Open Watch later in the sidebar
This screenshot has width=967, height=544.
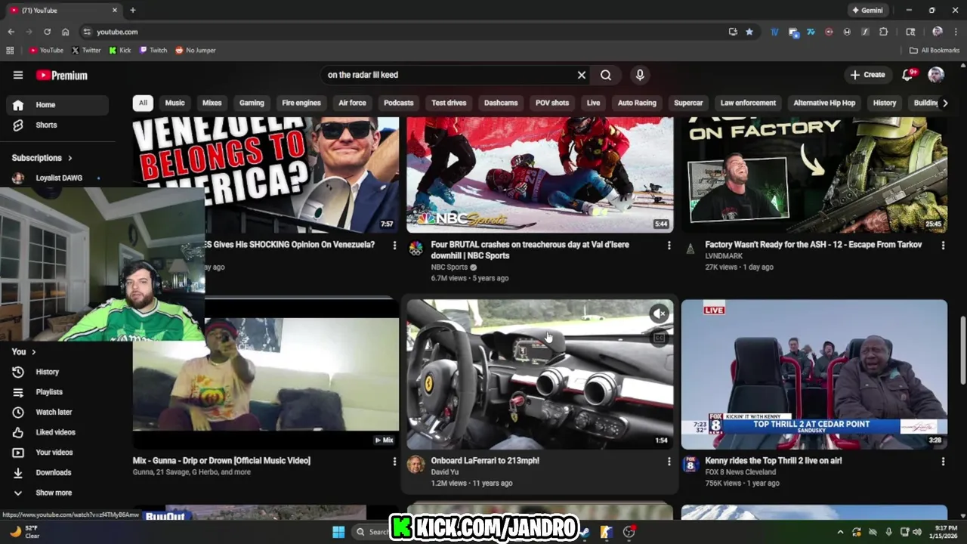pyautogui.click(x=57, y=412)
